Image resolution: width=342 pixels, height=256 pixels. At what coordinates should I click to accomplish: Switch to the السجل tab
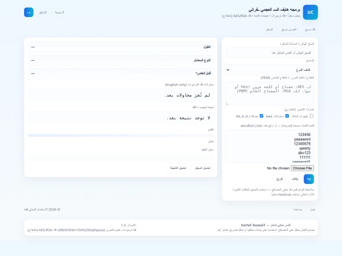[269, 29]
